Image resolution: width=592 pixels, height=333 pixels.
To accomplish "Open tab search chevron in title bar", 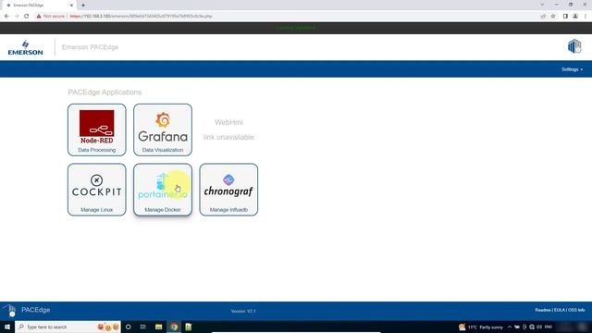I will 542,5.
